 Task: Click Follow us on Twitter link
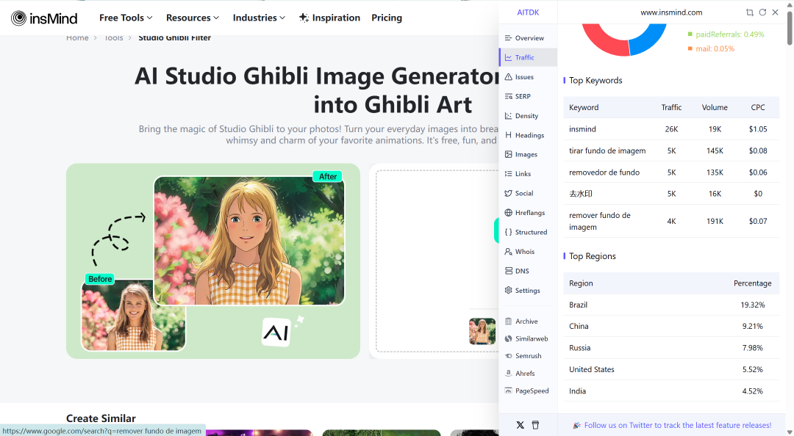[x=678, y=426]
